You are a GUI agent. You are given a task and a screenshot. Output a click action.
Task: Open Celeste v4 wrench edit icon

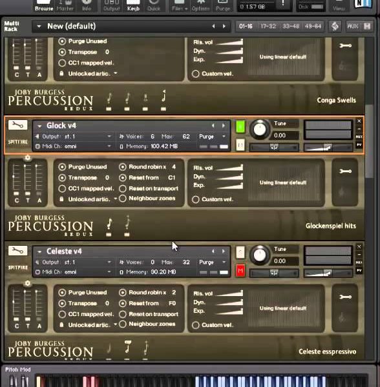tap(18, 251)
